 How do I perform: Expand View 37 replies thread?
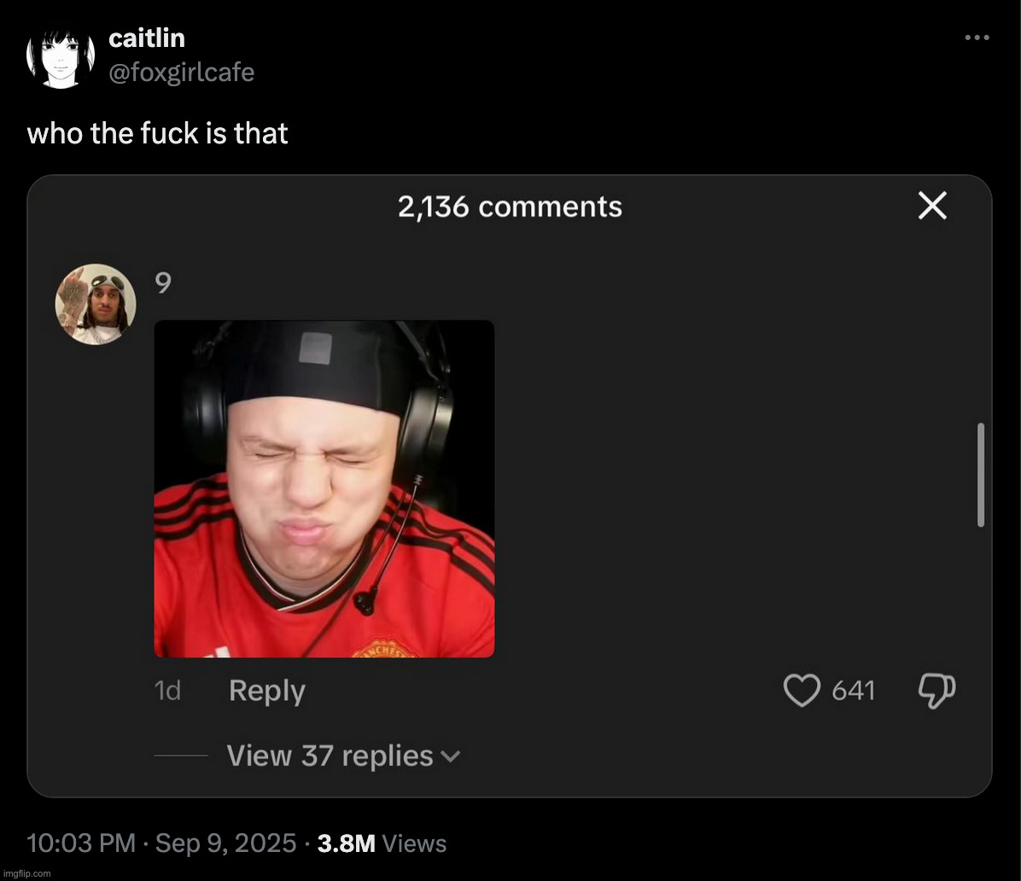pyautogui.click(x=329, y=755)
